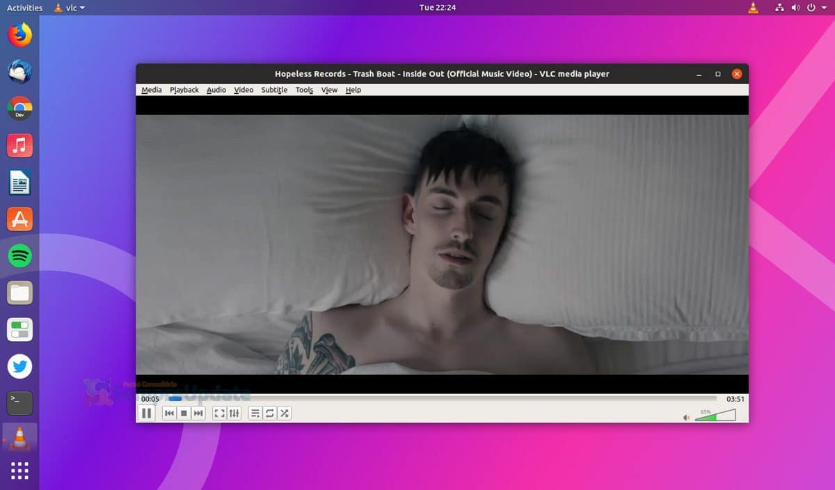The height and width of the screenshot is (490, 835).
Task: Skip to the next media track
Action: coord(198,413)
